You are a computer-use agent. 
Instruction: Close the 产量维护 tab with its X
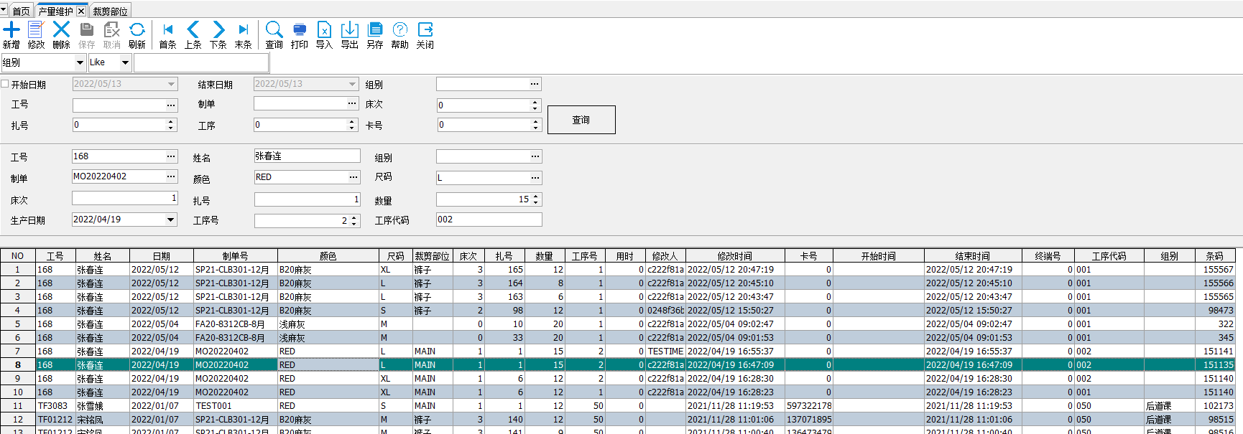tap(81, 11)
